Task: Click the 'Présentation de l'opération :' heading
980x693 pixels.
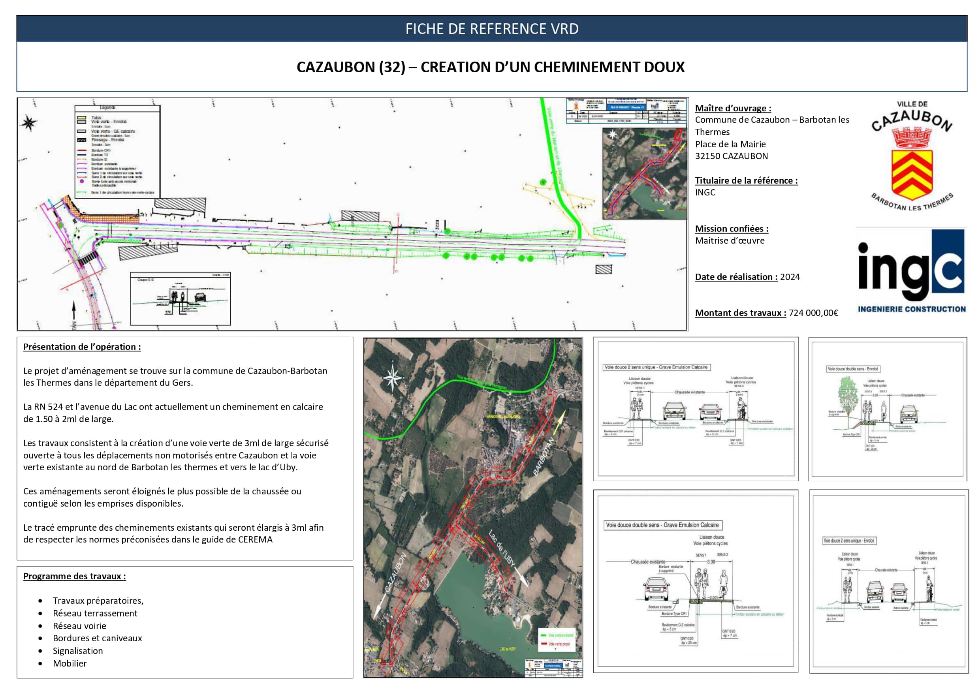Action: click(82, 347)
